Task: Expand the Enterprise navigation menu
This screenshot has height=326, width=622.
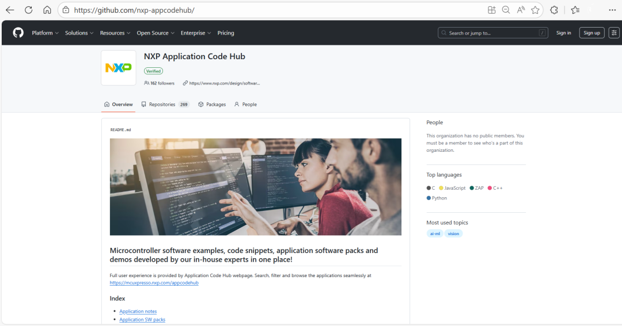Action: coord(195,33)
